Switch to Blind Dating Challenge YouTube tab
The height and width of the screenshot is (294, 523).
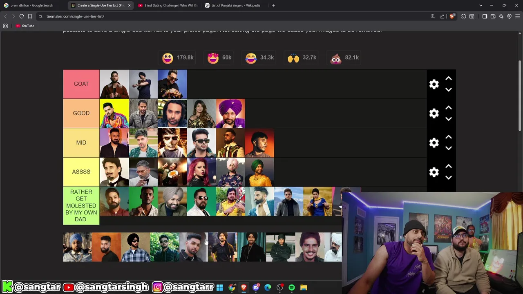coord(168,5)
